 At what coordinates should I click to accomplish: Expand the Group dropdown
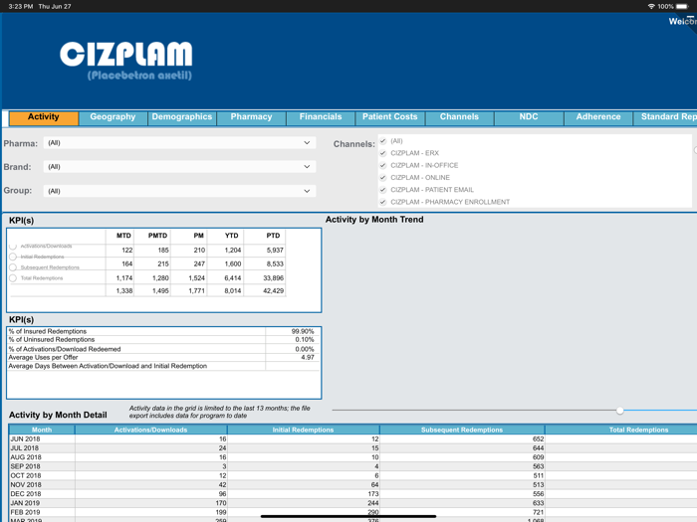point(179,191)
